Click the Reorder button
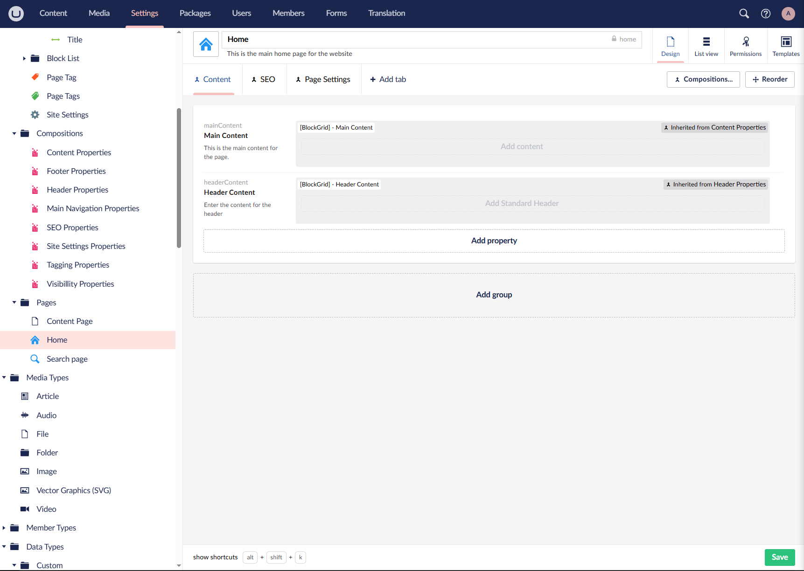The image size is (804, 571). [x=770, y=79]
